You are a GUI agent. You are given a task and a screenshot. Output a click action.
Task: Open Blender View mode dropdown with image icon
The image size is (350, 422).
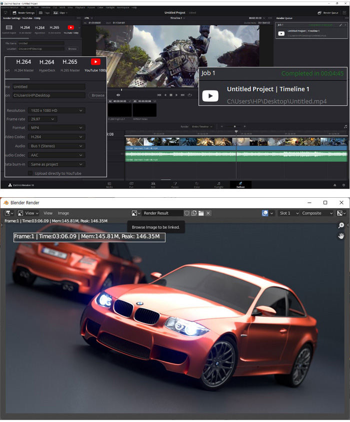click(x=28, y=213)
